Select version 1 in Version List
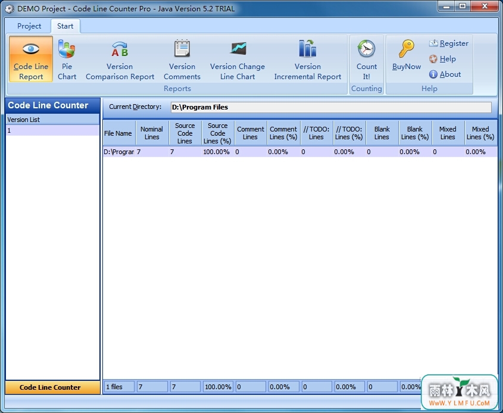The image size is (503, 413). click(52, 130)
